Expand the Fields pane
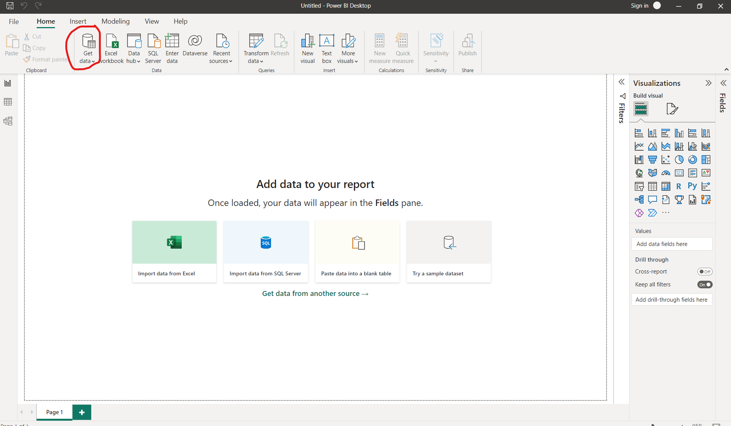Viewport: 731px width, 426px height. (723, 83)
